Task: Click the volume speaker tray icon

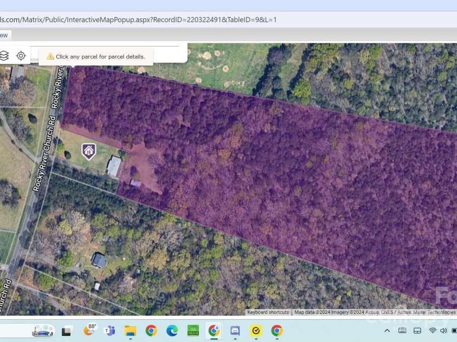Action: click(x=443, y=331)
